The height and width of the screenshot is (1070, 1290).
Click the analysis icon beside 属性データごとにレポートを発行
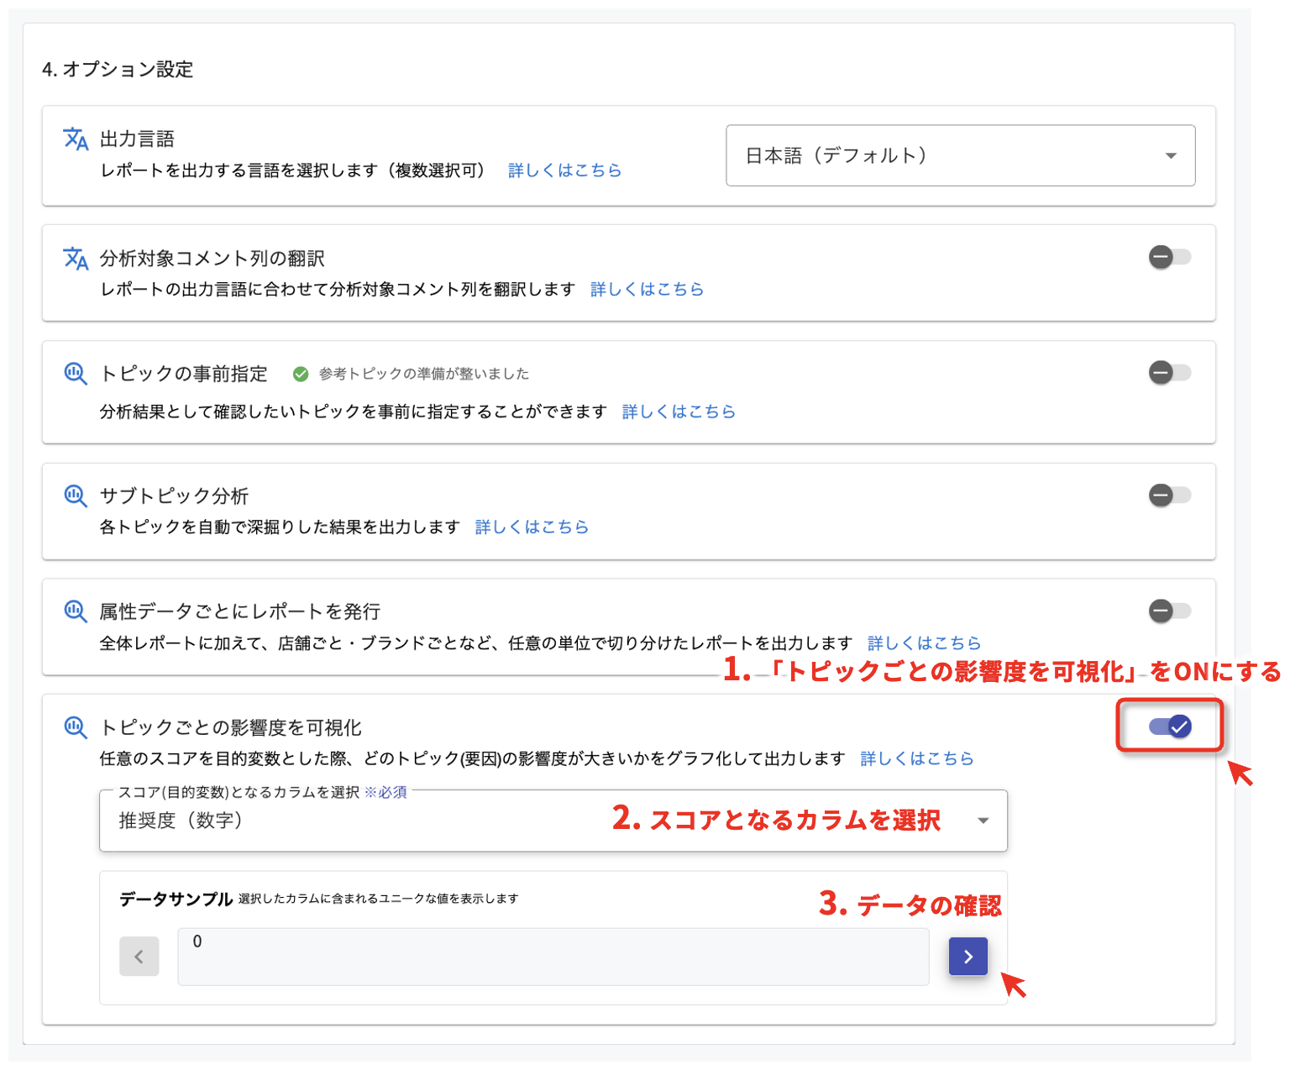pos(76,611)
